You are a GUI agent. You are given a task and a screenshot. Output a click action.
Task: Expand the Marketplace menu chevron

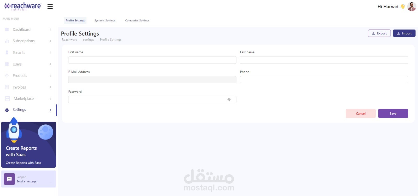coord(50,99)
